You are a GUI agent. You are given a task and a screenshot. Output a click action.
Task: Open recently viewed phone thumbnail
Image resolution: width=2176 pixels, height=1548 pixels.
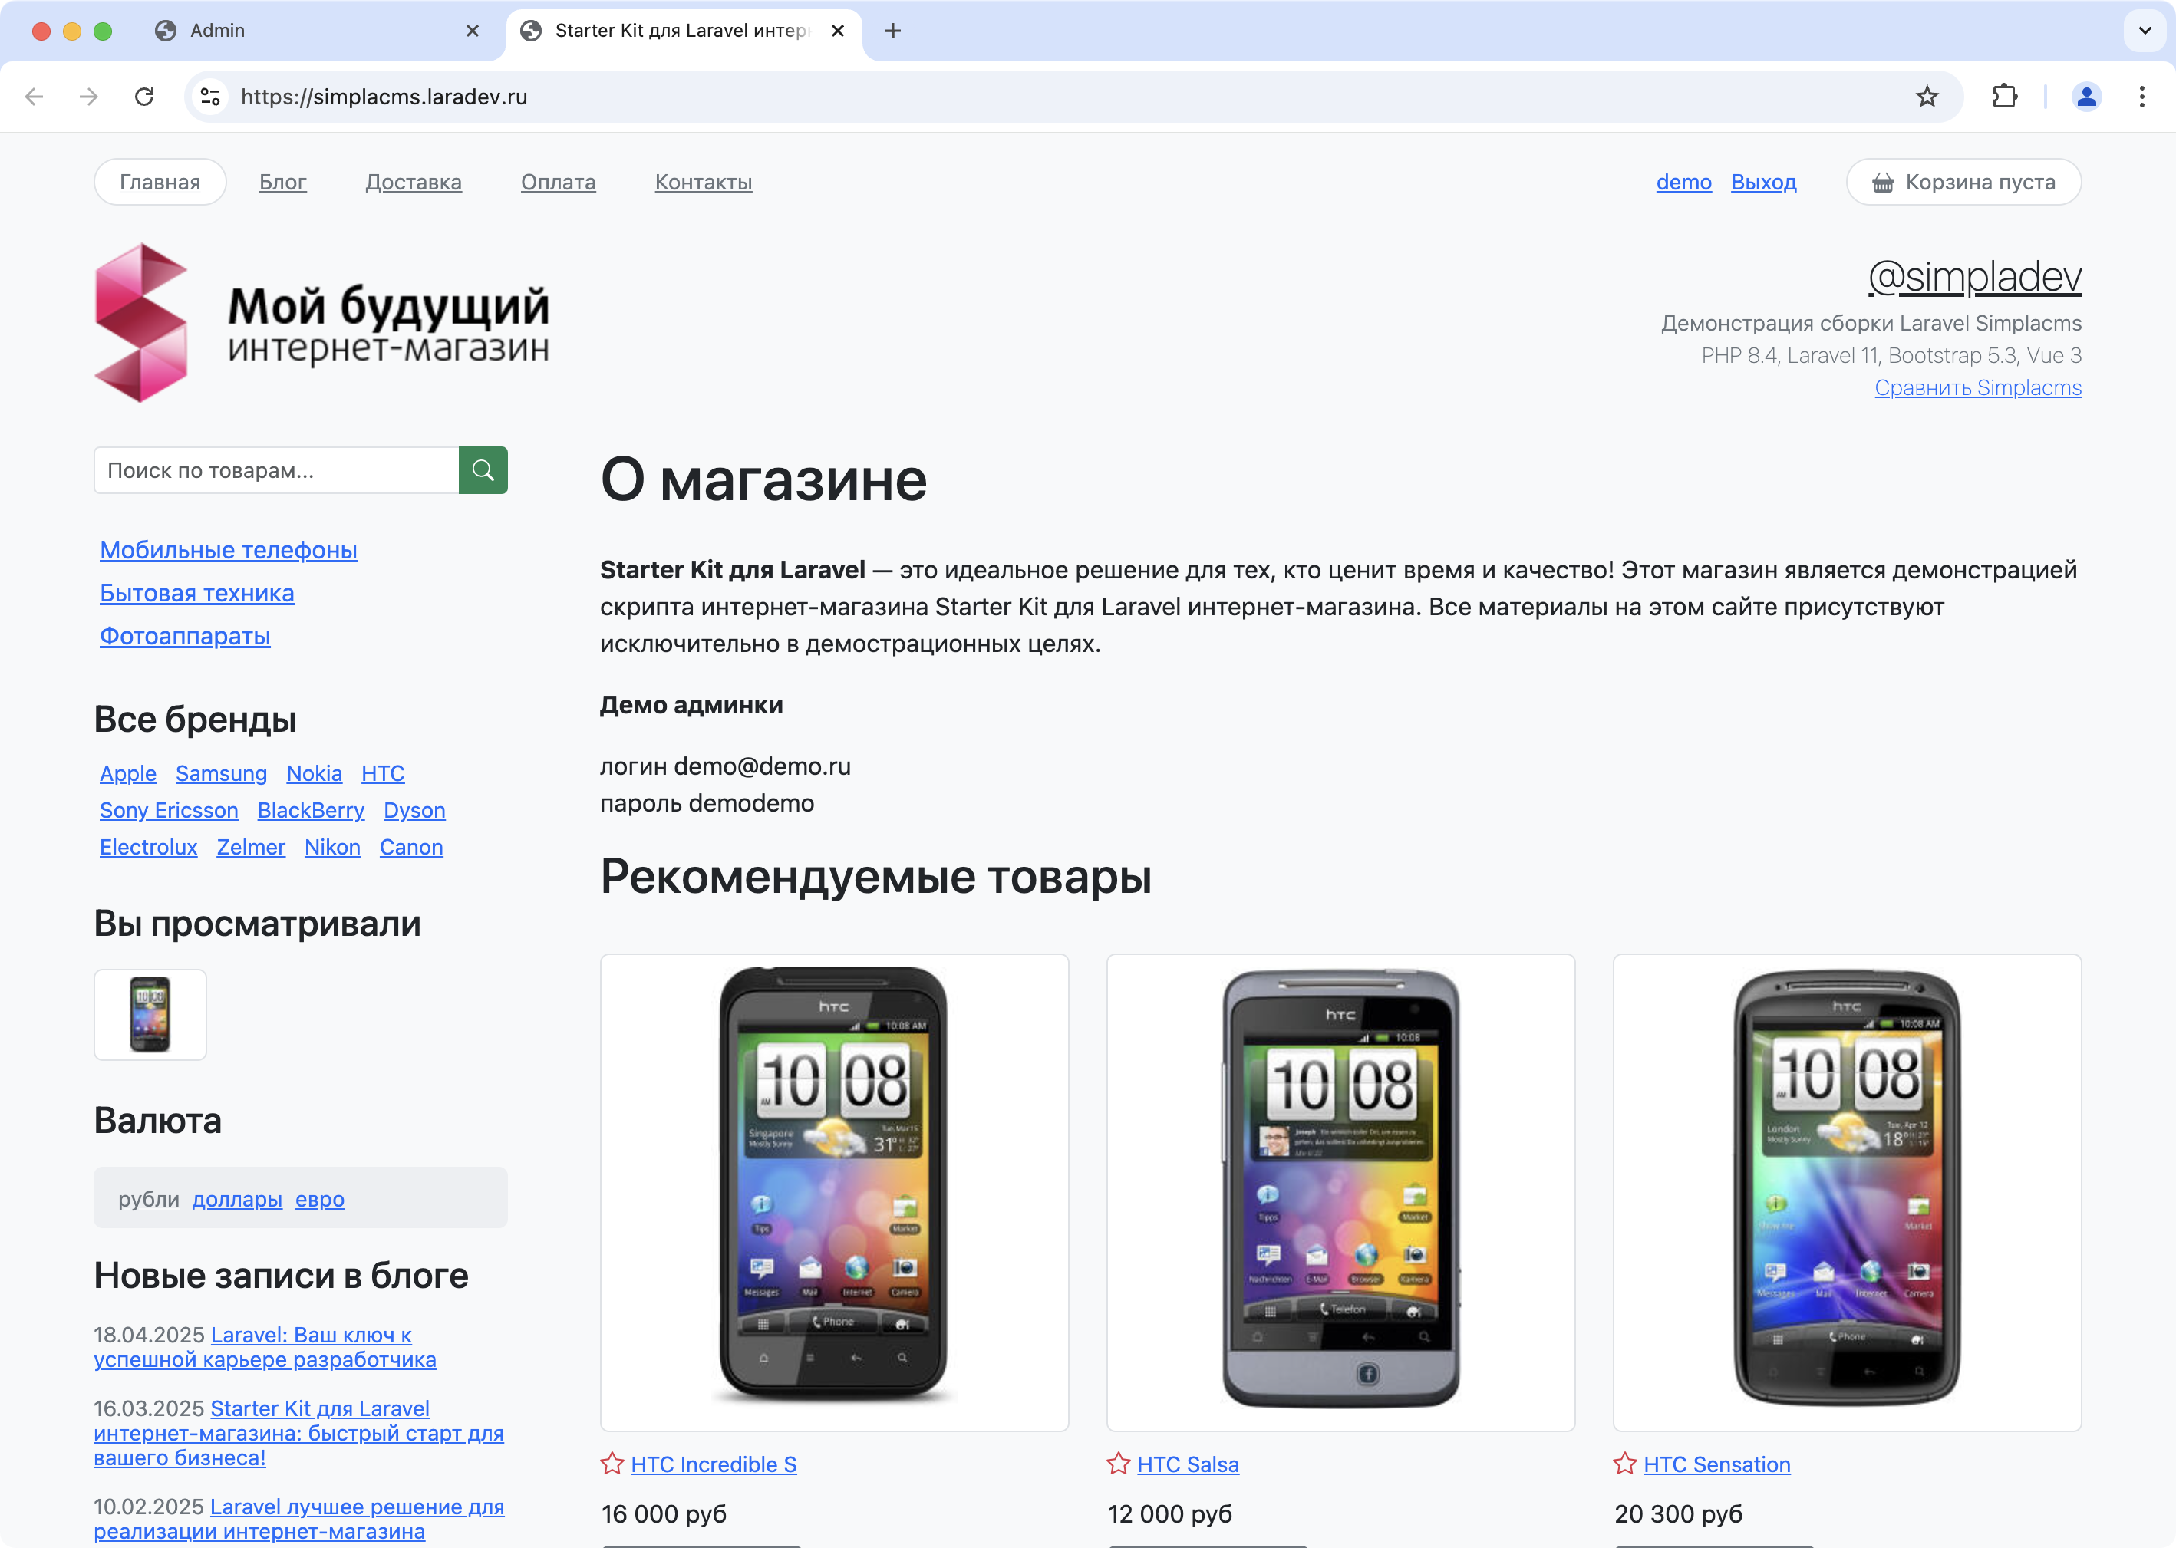pos(150,1014)
